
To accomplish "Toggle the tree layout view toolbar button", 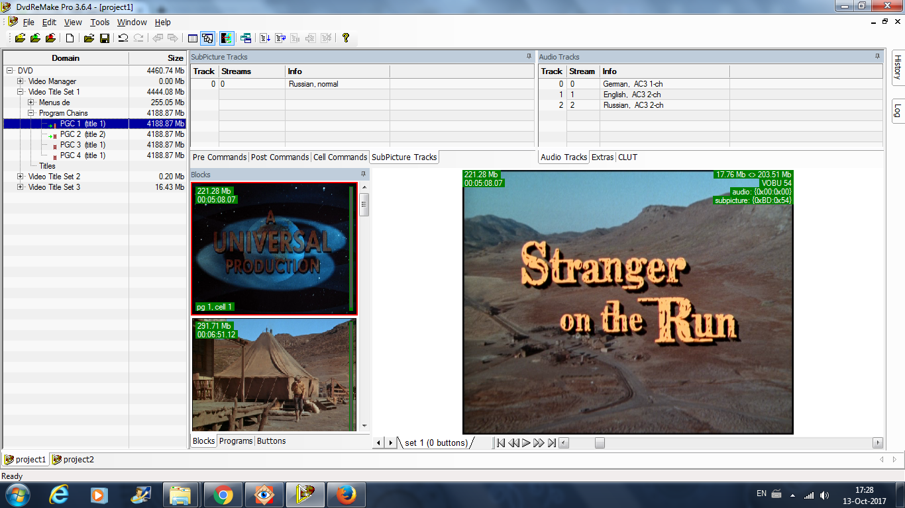I will click(x=207, y=38).
